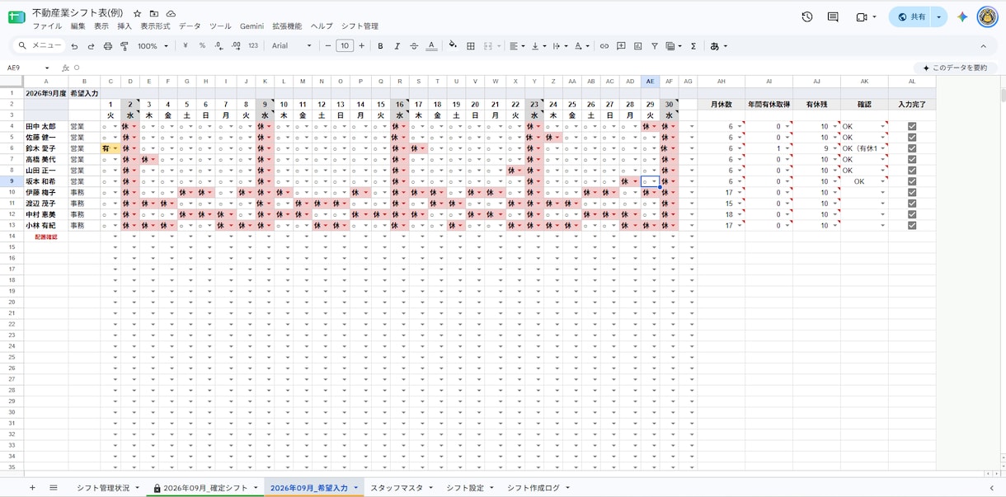Toggle 入力完了 checkbox for 坂本 和希

click(912, 181)
